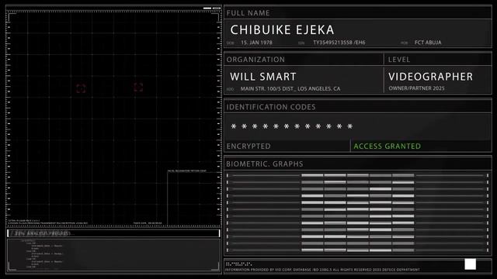The height and width of the screenshot is (279, 497).
Task: Click the 'ORGANIZATION' header label
Action: coord(255,60)
